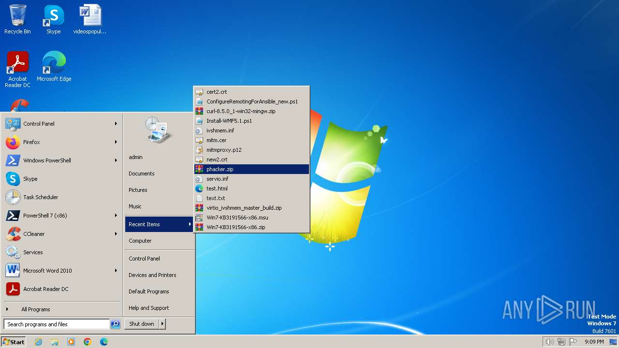Screen dimensions: 619x348
Task: Open recent item ivshmem.inf
Action: click(x=251, y=130)
